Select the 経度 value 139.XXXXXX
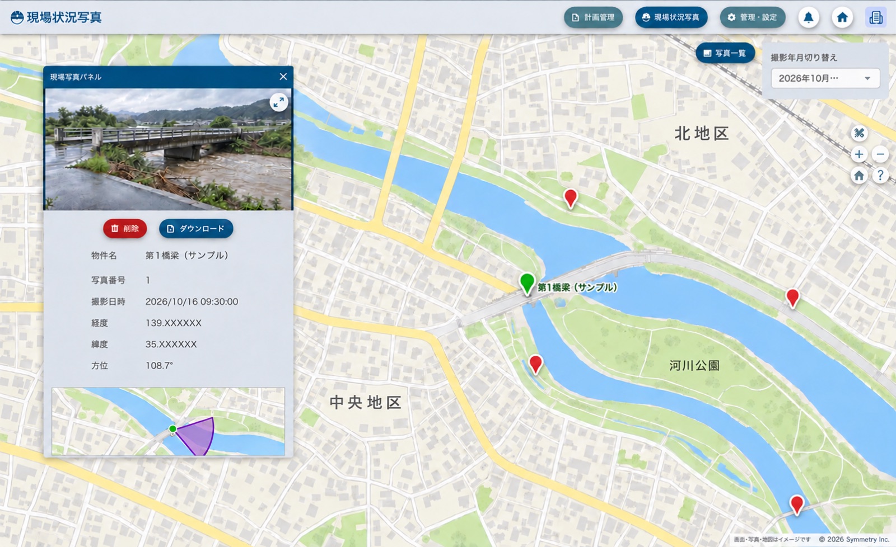Viewport: 896px width, 547px height. (x=173, y=323)
